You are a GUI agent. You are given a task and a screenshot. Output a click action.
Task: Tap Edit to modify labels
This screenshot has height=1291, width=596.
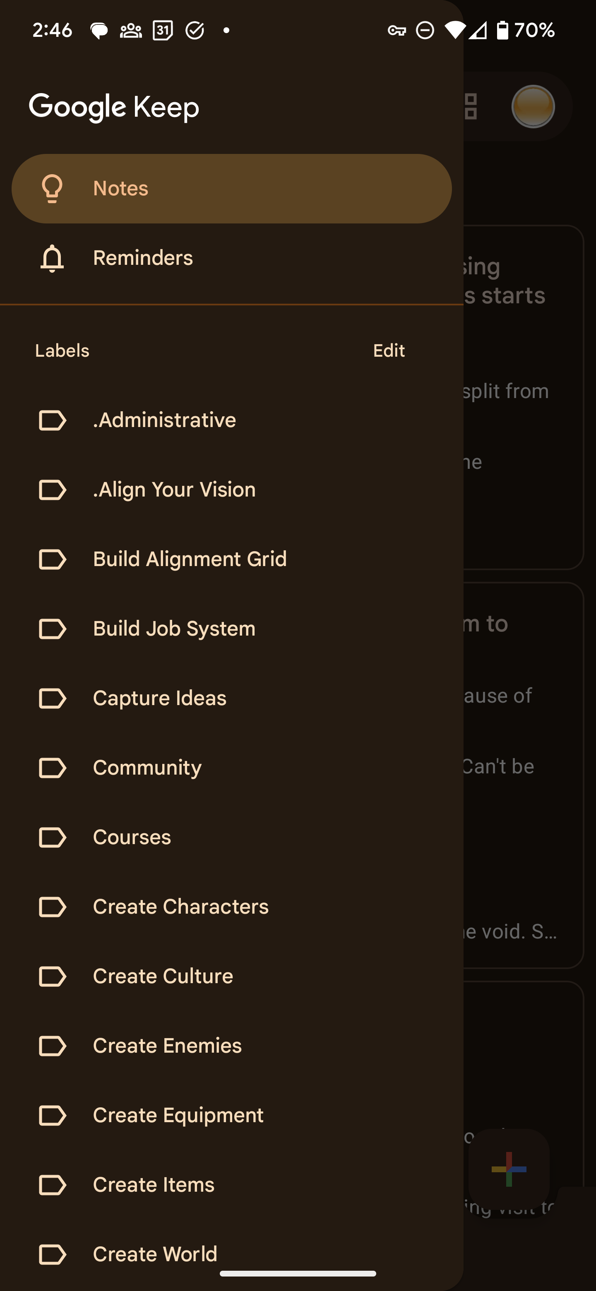pyautogui.click(x=389, y=350)
